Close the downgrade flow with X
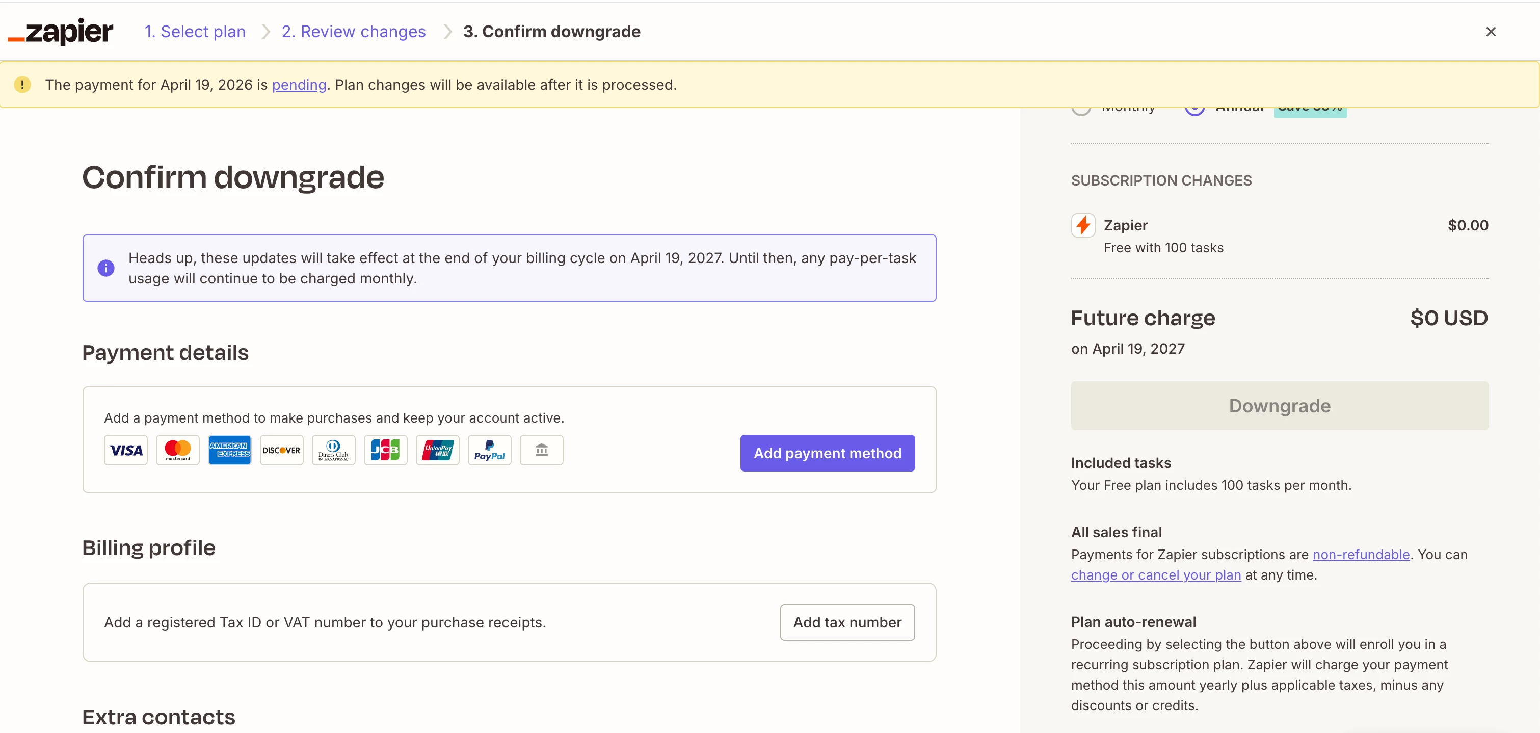 1491,32
